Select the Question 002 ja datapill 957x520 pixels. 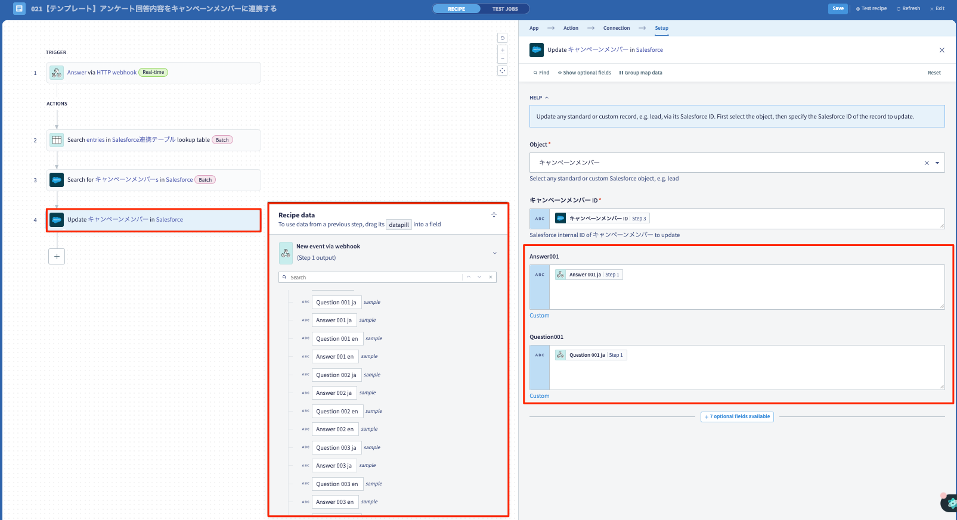click(336, 375)
